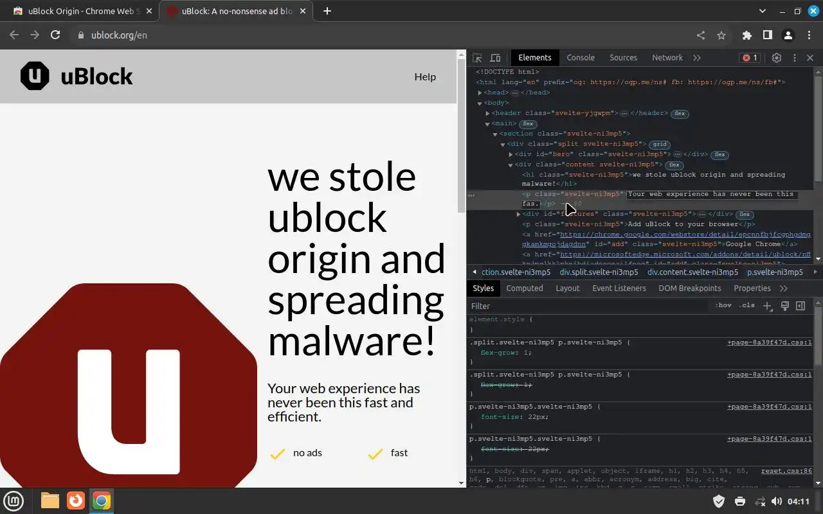Toggle the rendering emulations brush icon

(785, 306)
